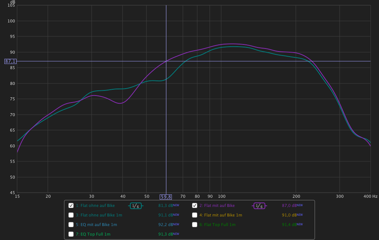Click the '1: Flat ohne auf Bike' label
The height and width of the screenshot is (240, 379).
coord(95,205)
